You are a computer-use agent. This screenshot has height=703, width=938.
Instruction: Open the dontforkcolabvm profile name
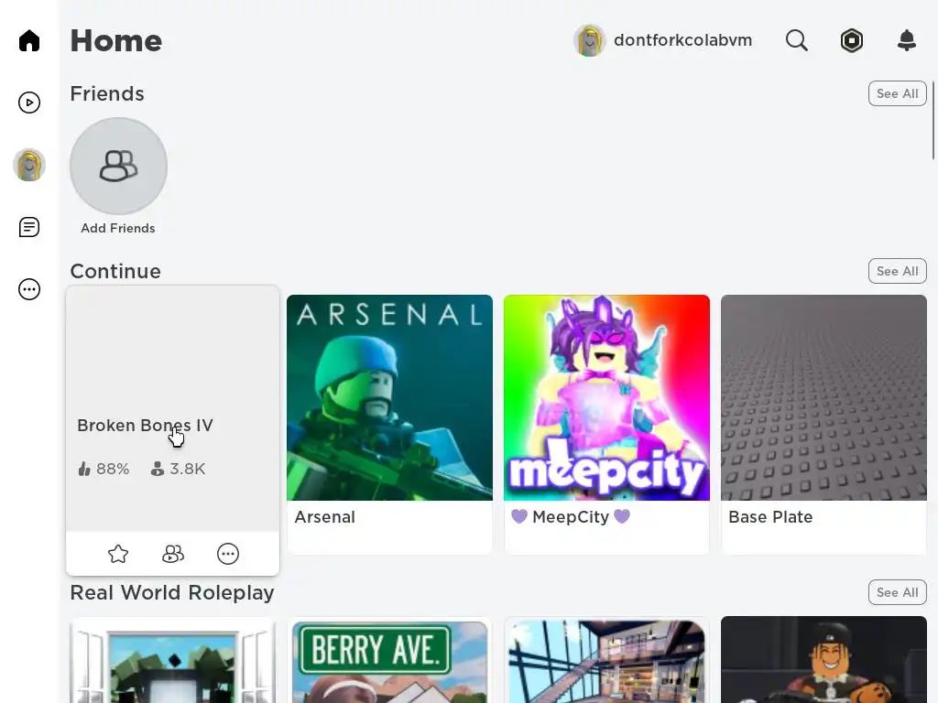coord(682,40)
